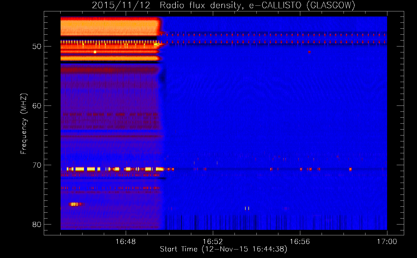This screenshot has height=258, width=417.
Task: Click the 17:00 time tick label
Action: 387,242
